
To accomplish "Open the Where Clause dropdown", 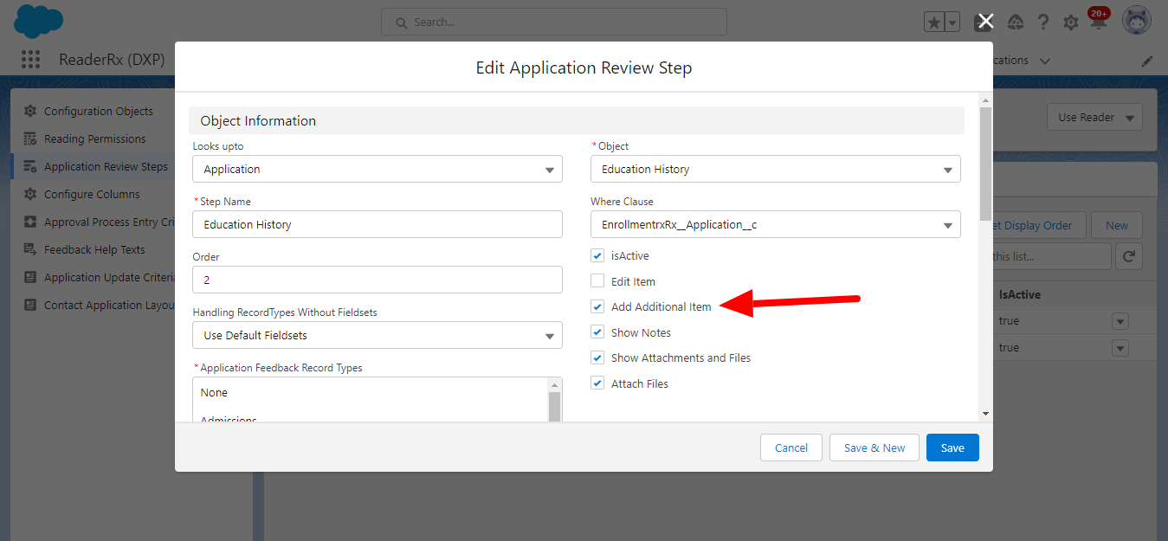I will click(775, 225).
